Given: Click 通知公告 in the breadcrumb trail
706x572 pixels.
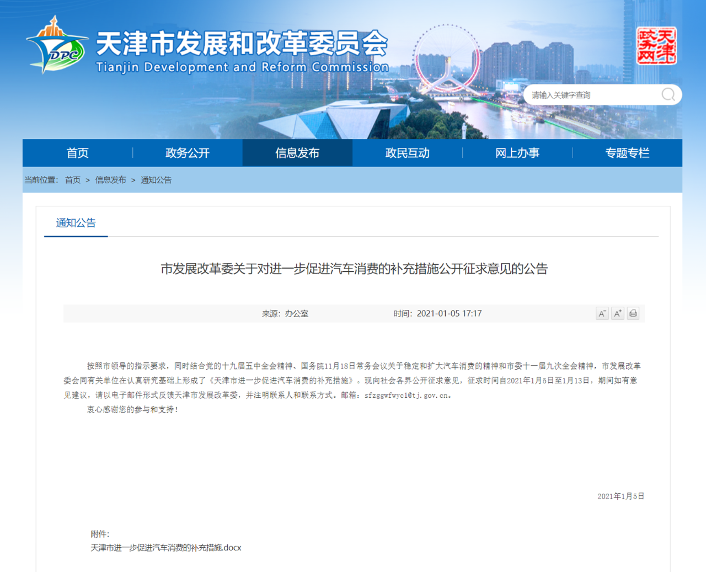Looking at the screenshot, I should tap(156, 180).
